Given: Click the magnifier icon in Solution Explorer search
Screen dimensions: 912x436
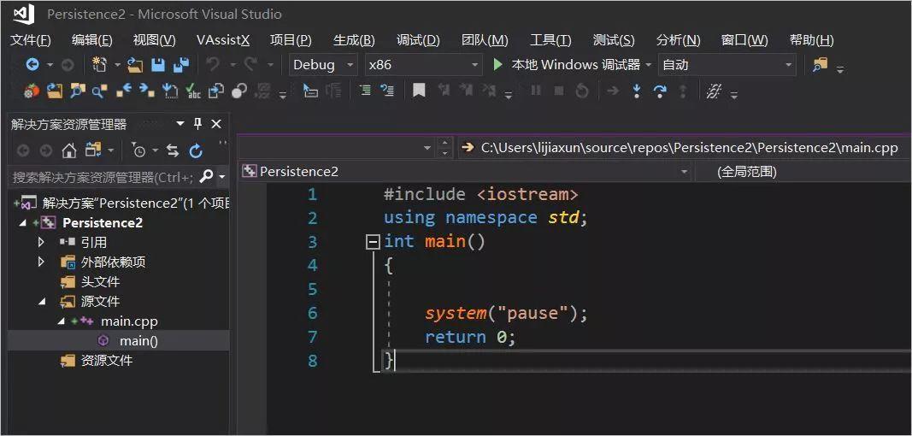Looking at the screenshot, I should [x=206, y=176].
